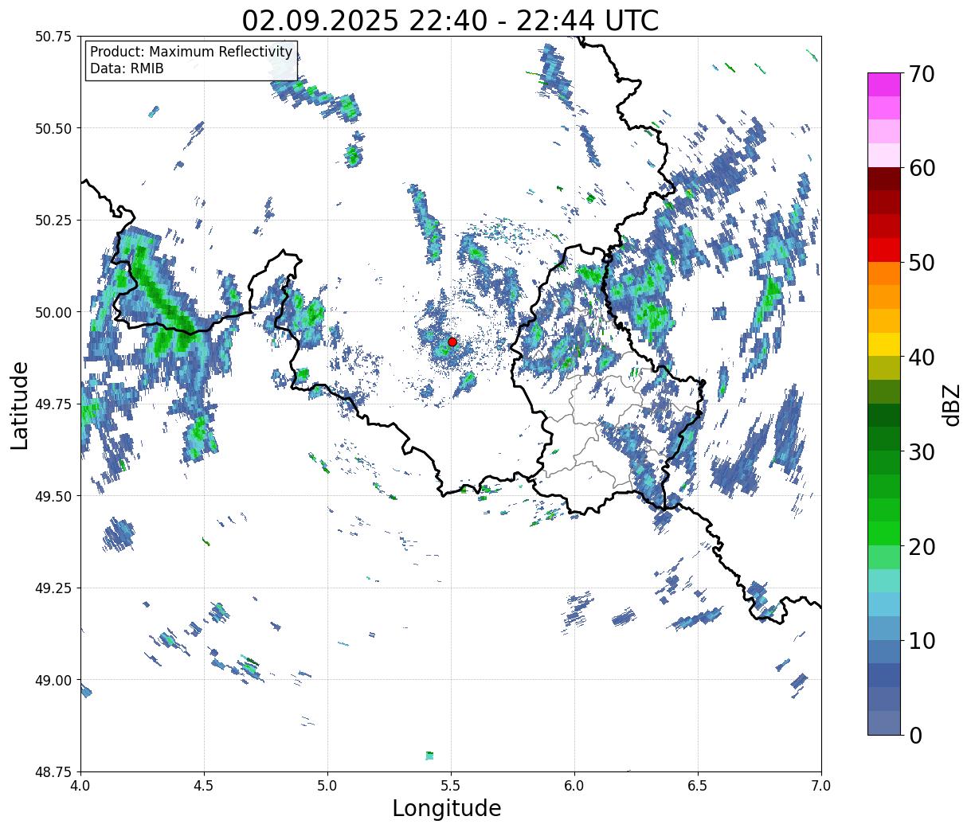Pick the turquoise colorbar swatch
971x828 pixels.
point(884,580)
